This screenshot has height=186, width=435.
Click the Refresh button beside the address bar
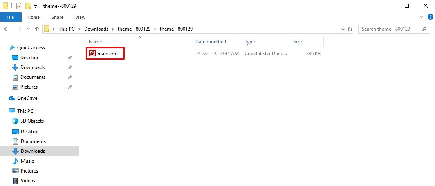point(350,29)
